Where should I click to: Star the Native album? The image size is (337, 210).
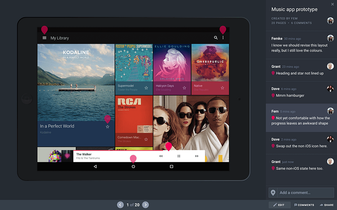222,88
